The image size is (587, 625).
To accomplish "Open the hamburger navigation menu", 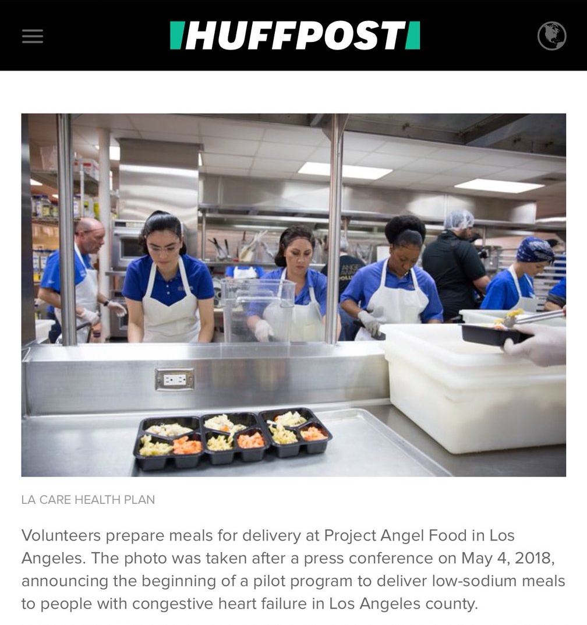I will click(x=32, y=36).
